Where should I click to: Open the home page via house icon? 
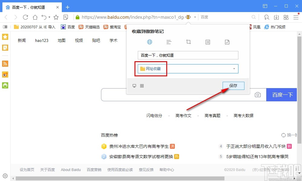coord(35,17)
